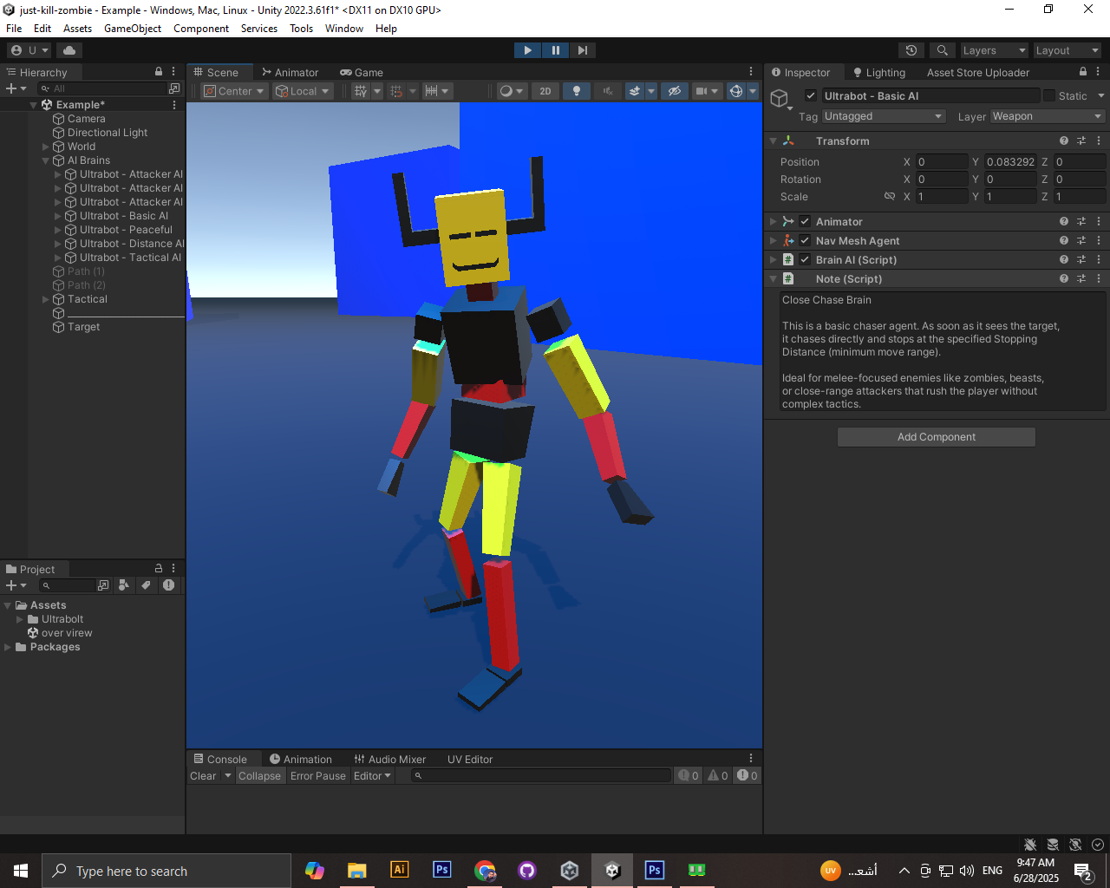Open Transform component help icon
1110x888 pixels.
(x=1064, y=140)
